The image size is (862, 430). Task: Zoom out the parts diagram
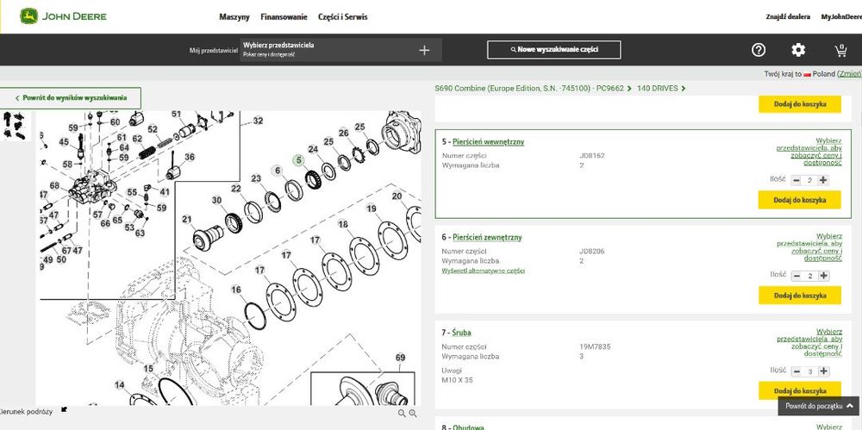coord(402,414)
